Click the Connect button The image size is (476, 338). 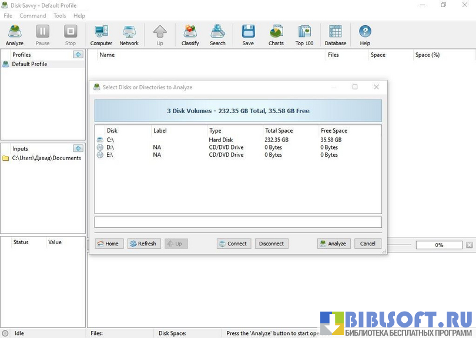(234, 244)
